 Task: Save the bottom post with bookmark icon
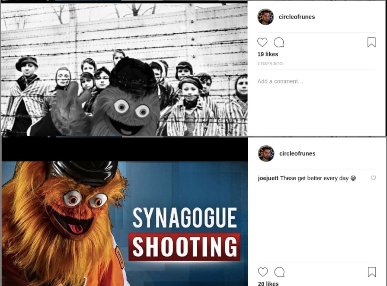(x=372, y=272)
